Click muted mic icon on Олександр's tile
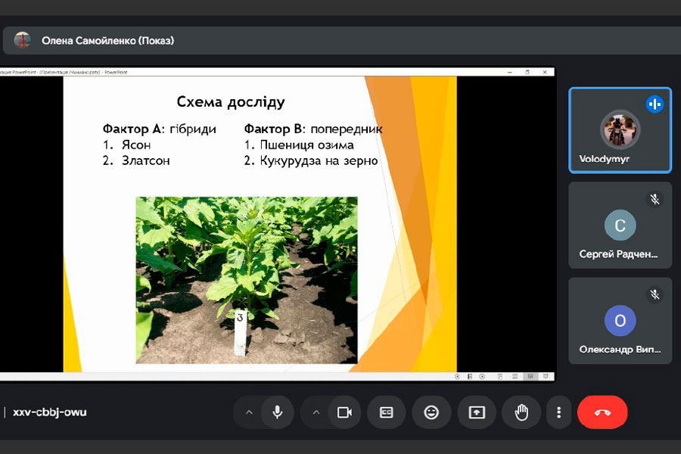 pos(655,294)
